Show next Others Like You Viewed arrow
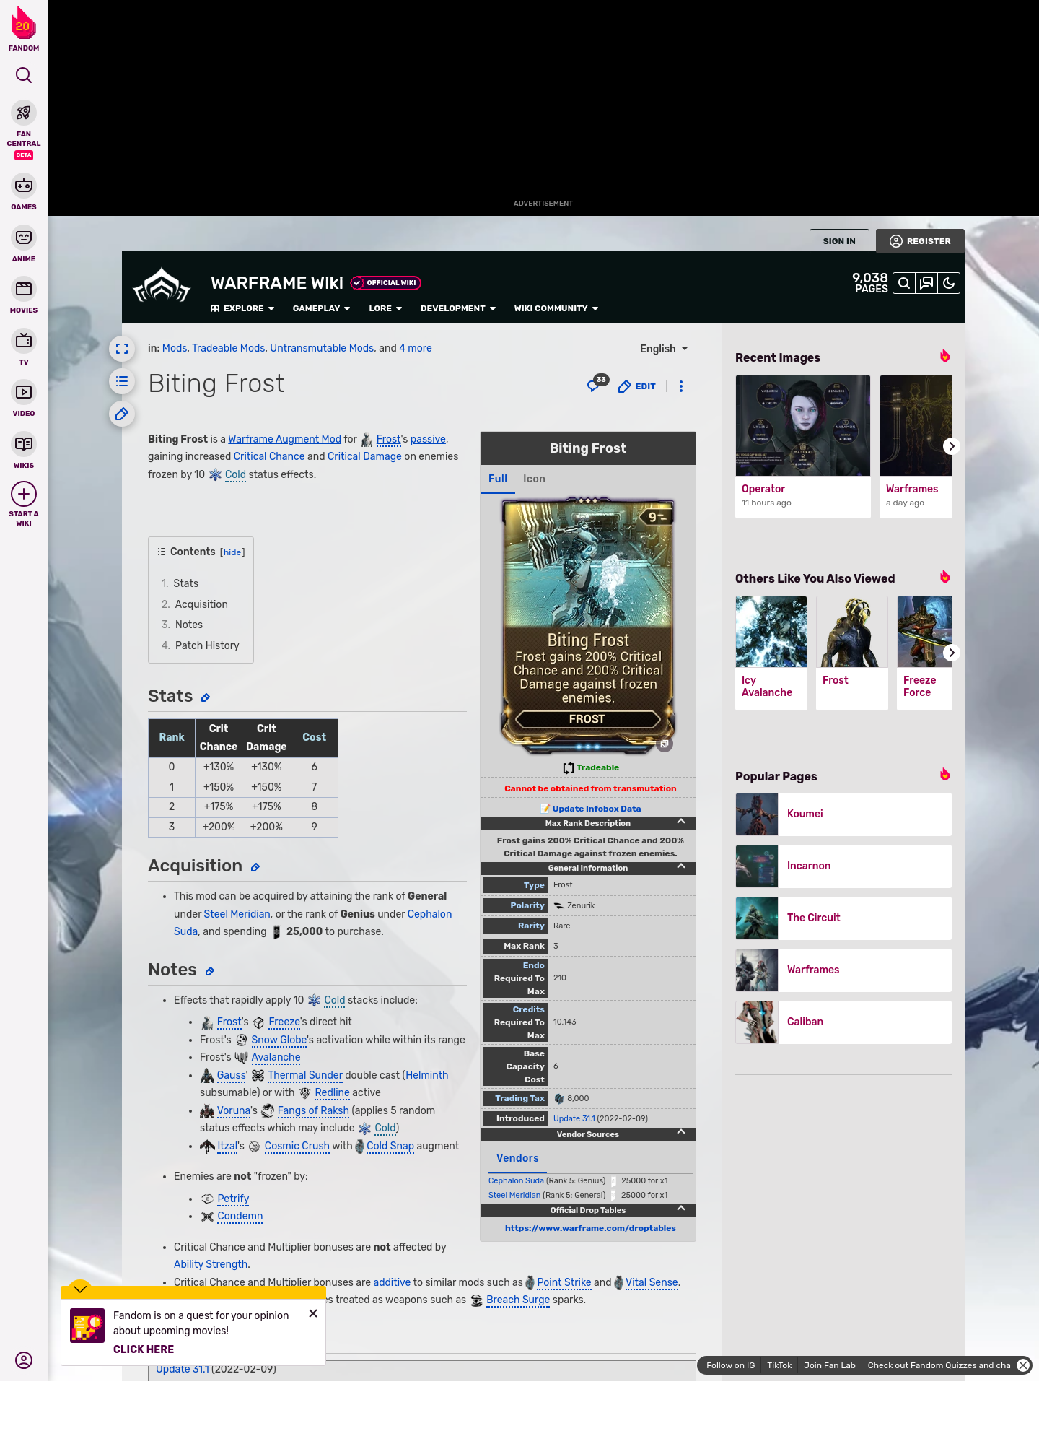Screen dimensions: 1039x1444 (951, 653)
